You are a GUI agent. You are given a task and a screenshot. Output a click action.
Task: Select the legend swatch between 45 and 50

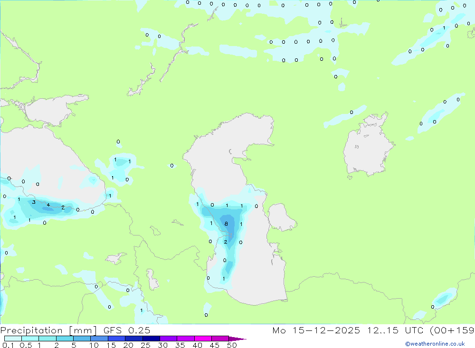(220, 339)
